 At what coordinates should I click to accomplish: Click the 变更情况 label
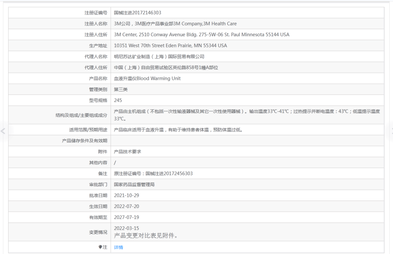coord(98,232)
